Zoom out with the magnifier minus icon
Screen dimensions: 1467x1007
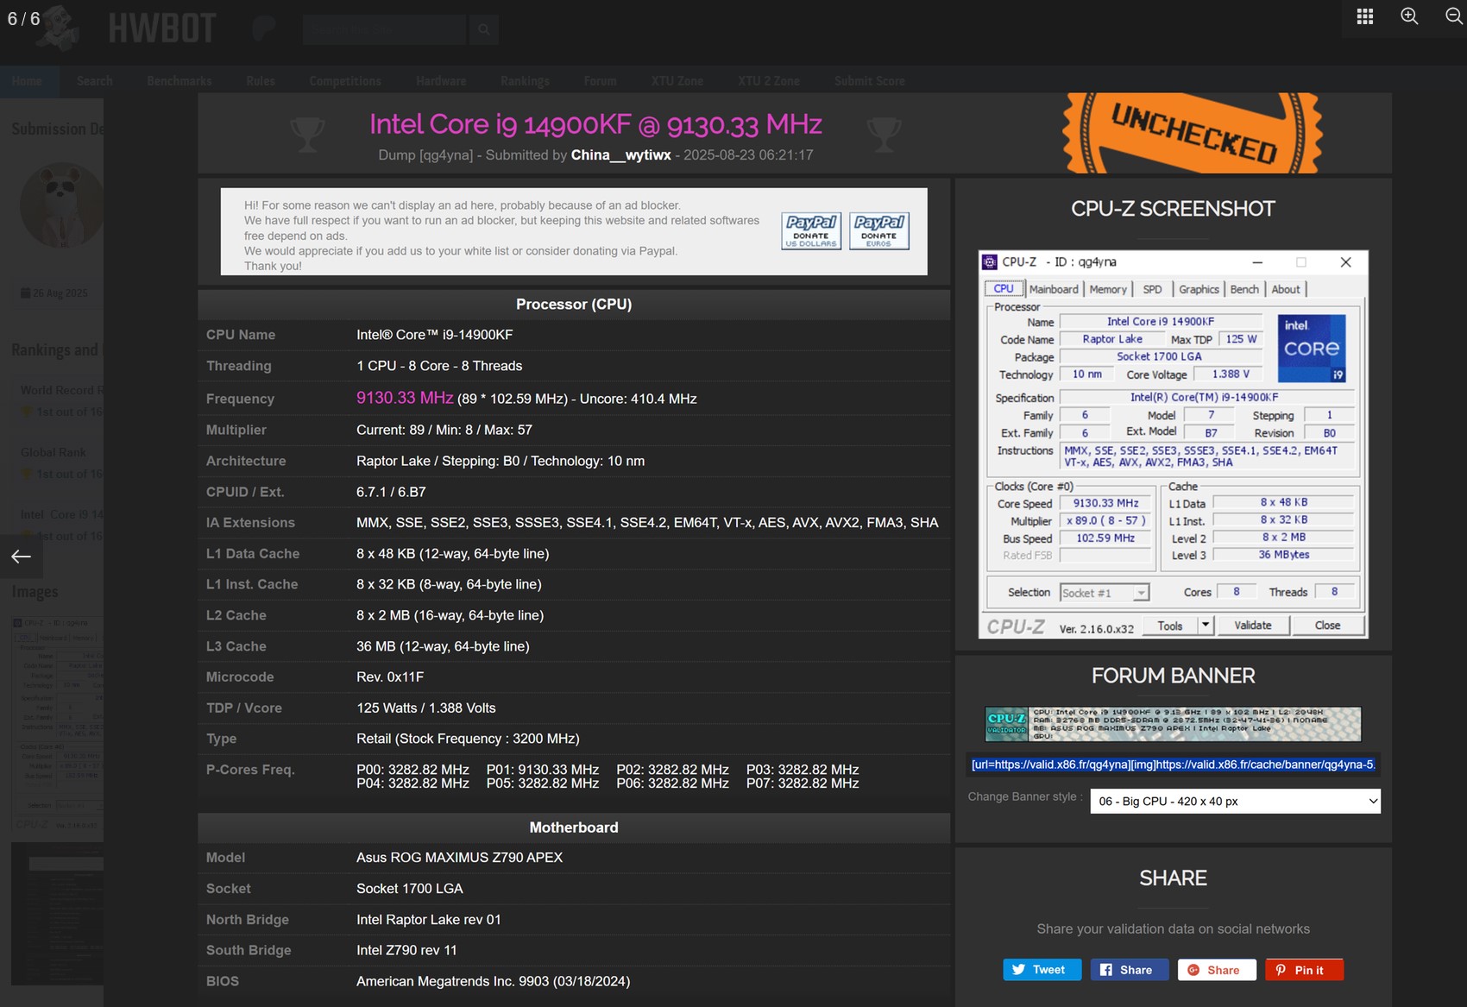pyautogui.click(x=1454, y=16)
